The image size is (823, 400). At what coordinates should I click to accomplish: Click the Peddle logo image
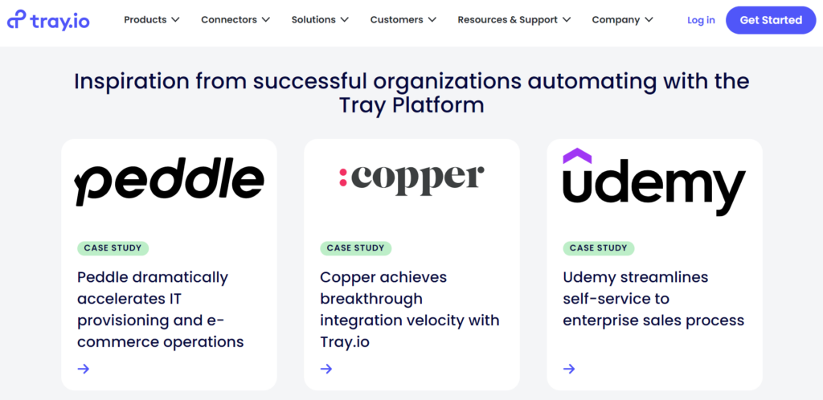[170, 182]
